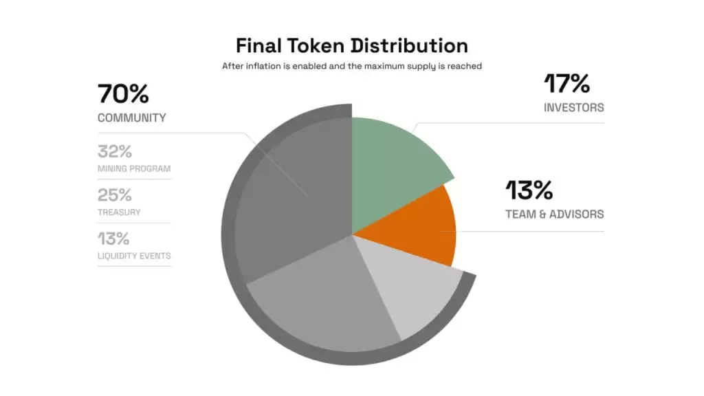Click the 32% figure

[x=114, y=151]
